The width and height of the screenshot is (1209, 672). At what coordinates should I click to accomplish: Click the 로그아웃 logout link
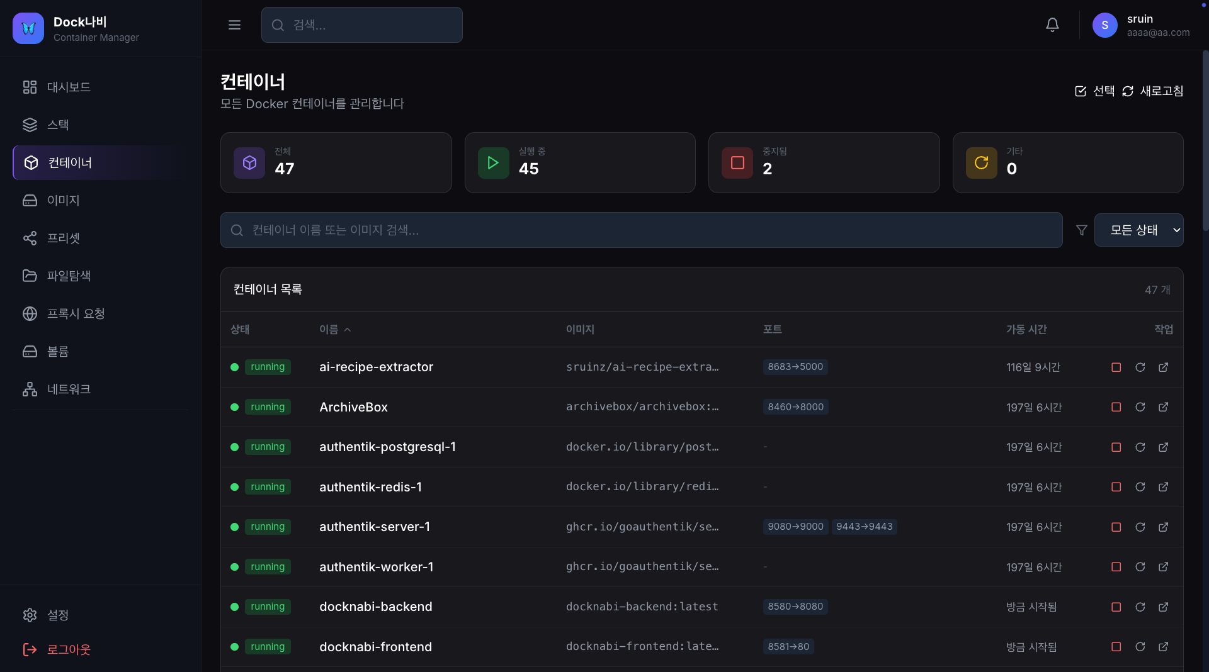coord(69,650)
